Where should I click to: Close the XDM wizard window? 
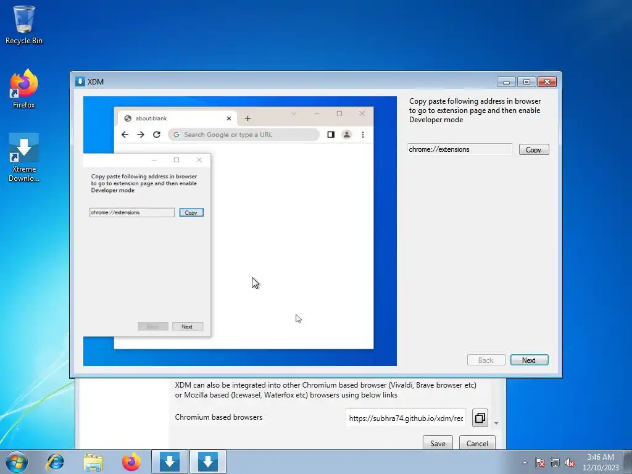(547, 82)
